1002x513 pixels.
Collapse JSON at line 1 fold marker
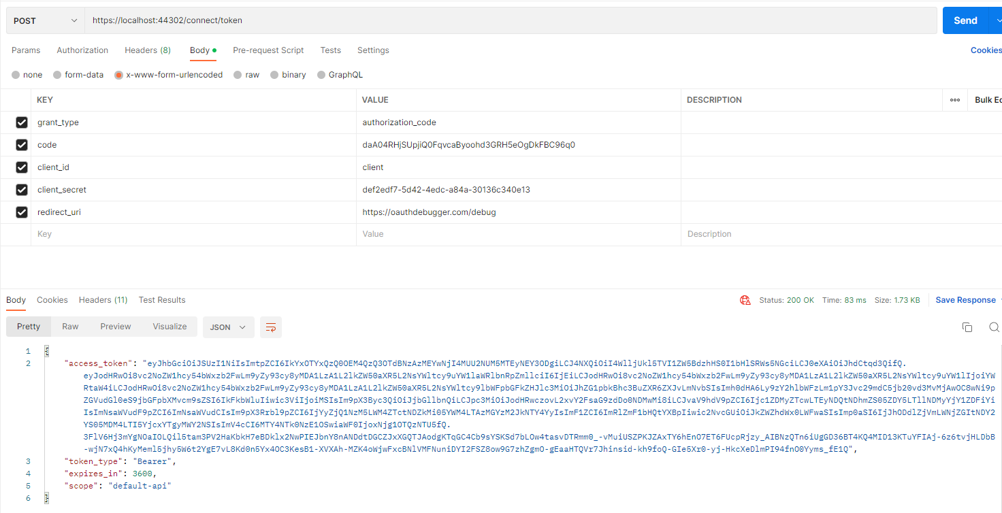tap(47, 351)
